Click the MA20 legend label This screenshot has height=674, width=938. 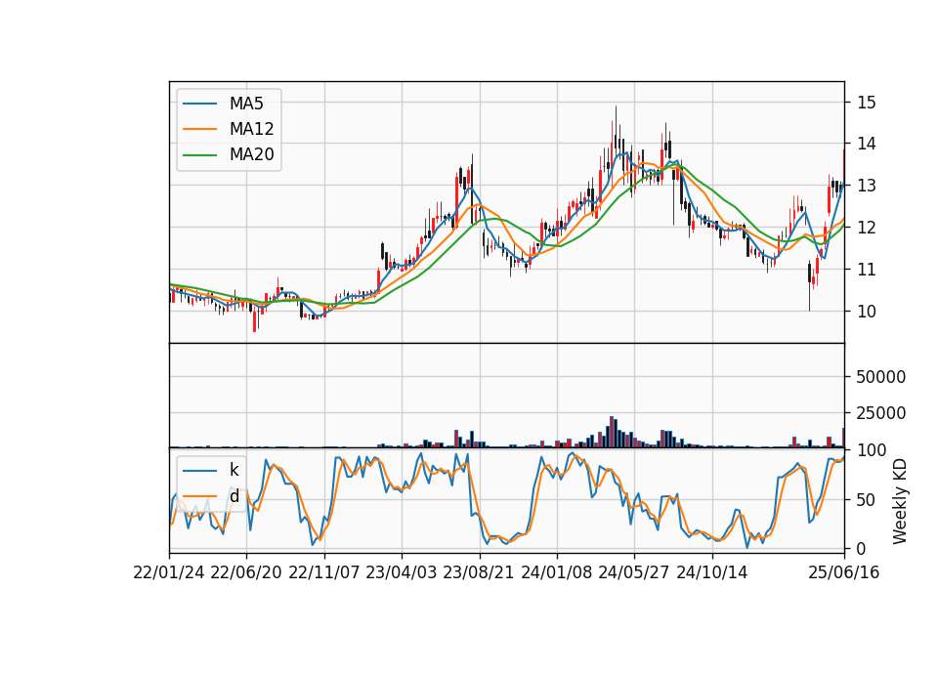coord(251,155)
